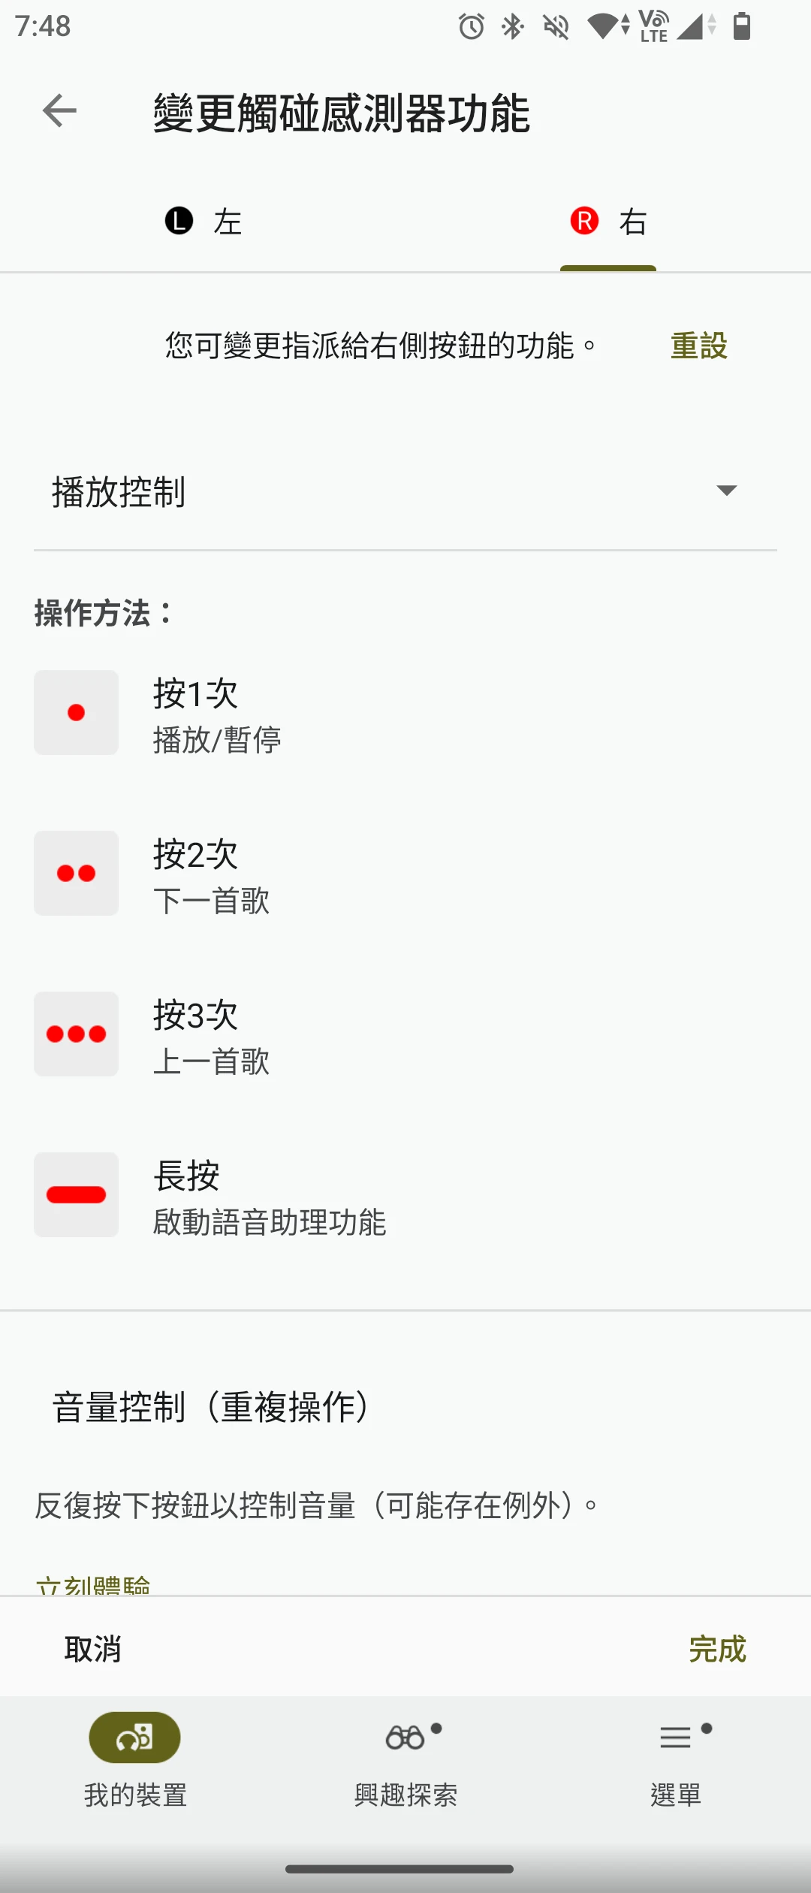
Task: Tap the two red dots press-twice icon
Action: click(76, 873)
